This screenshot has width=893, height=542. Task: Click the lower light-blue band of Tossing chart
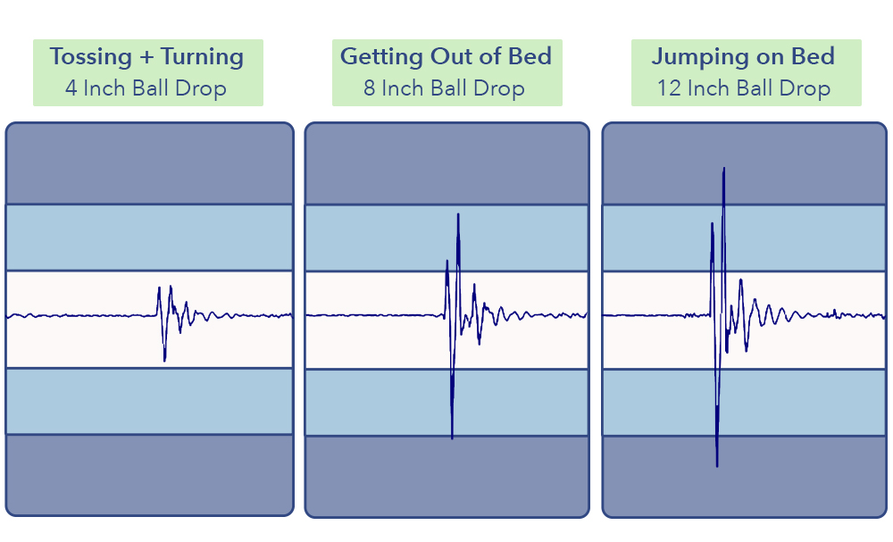(150, 402)
